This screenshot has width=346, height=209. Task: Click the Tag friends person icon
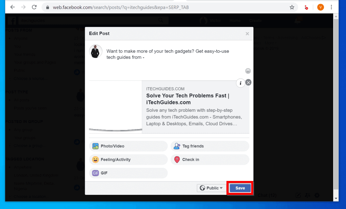[177, 146]
